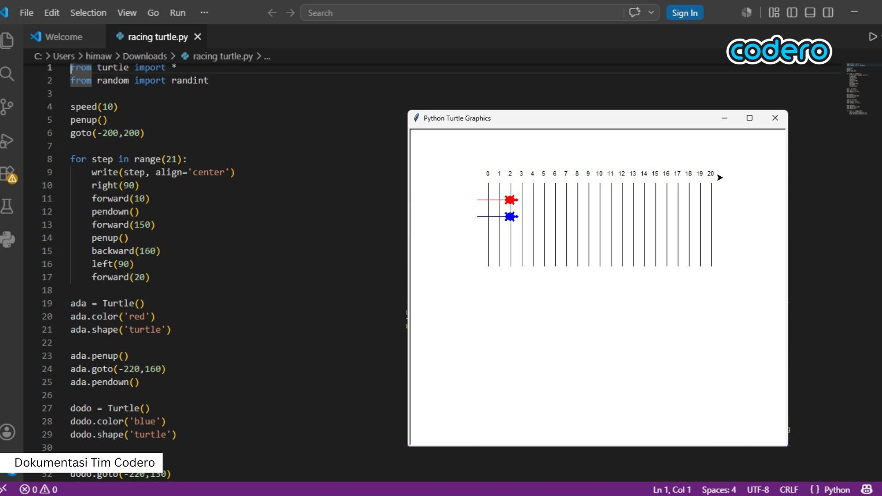The height and width of the screenshot is (496, 882).
Task: Open the Customize Layout icon
Action: coord(774,13)
